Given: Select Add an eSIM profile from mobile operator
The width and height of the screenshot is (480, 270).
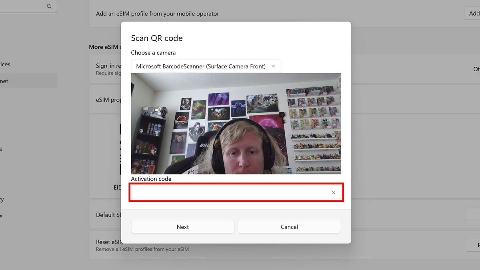Looking at the screenshot, I should 157,13.
